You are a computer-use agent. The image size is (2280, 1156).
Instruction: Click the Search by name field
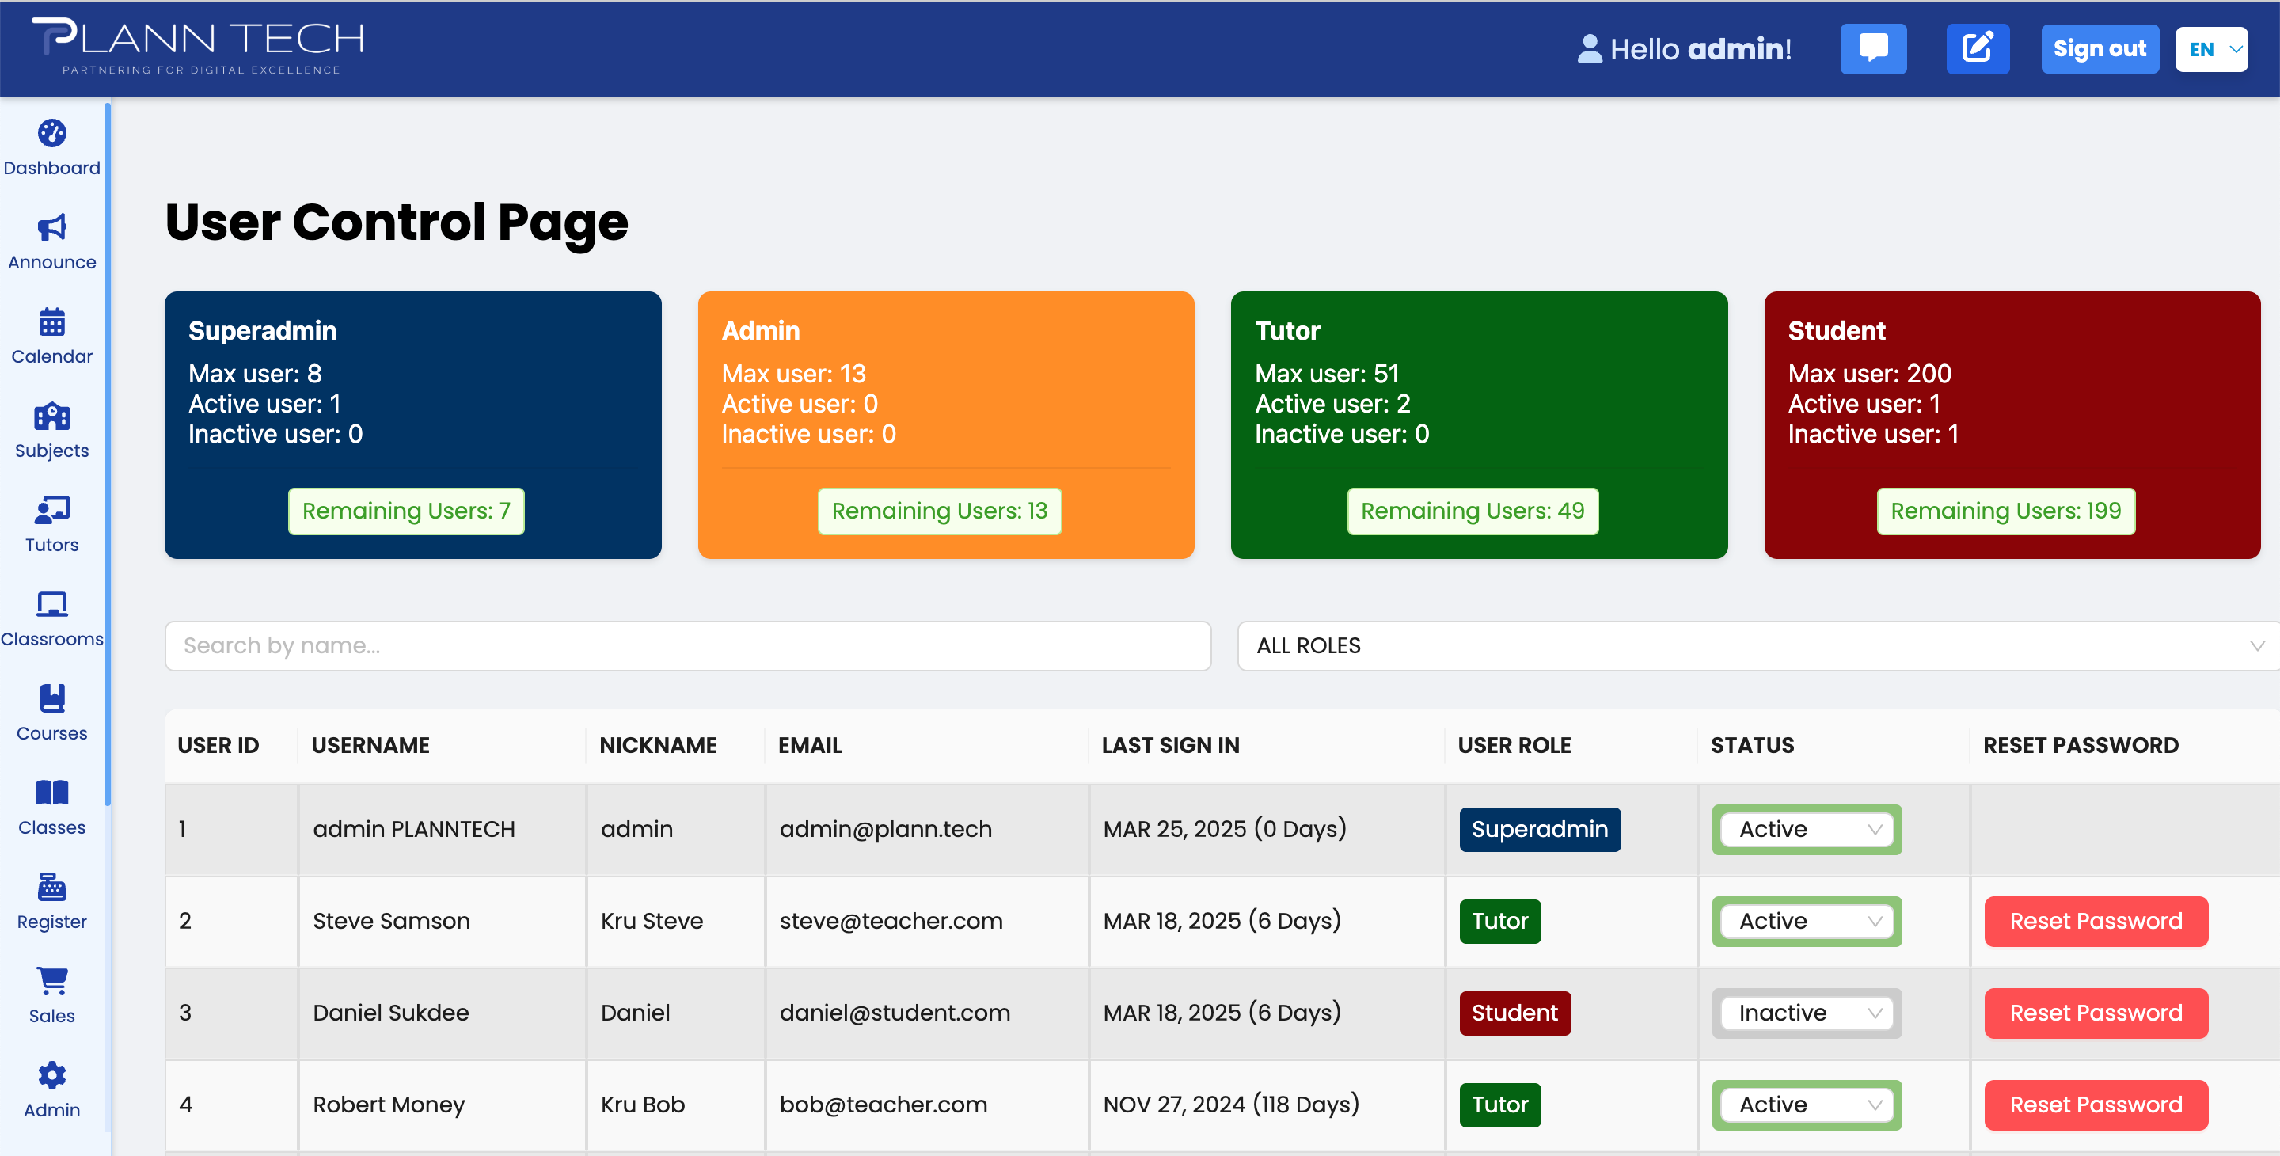[x=687, y=645]
